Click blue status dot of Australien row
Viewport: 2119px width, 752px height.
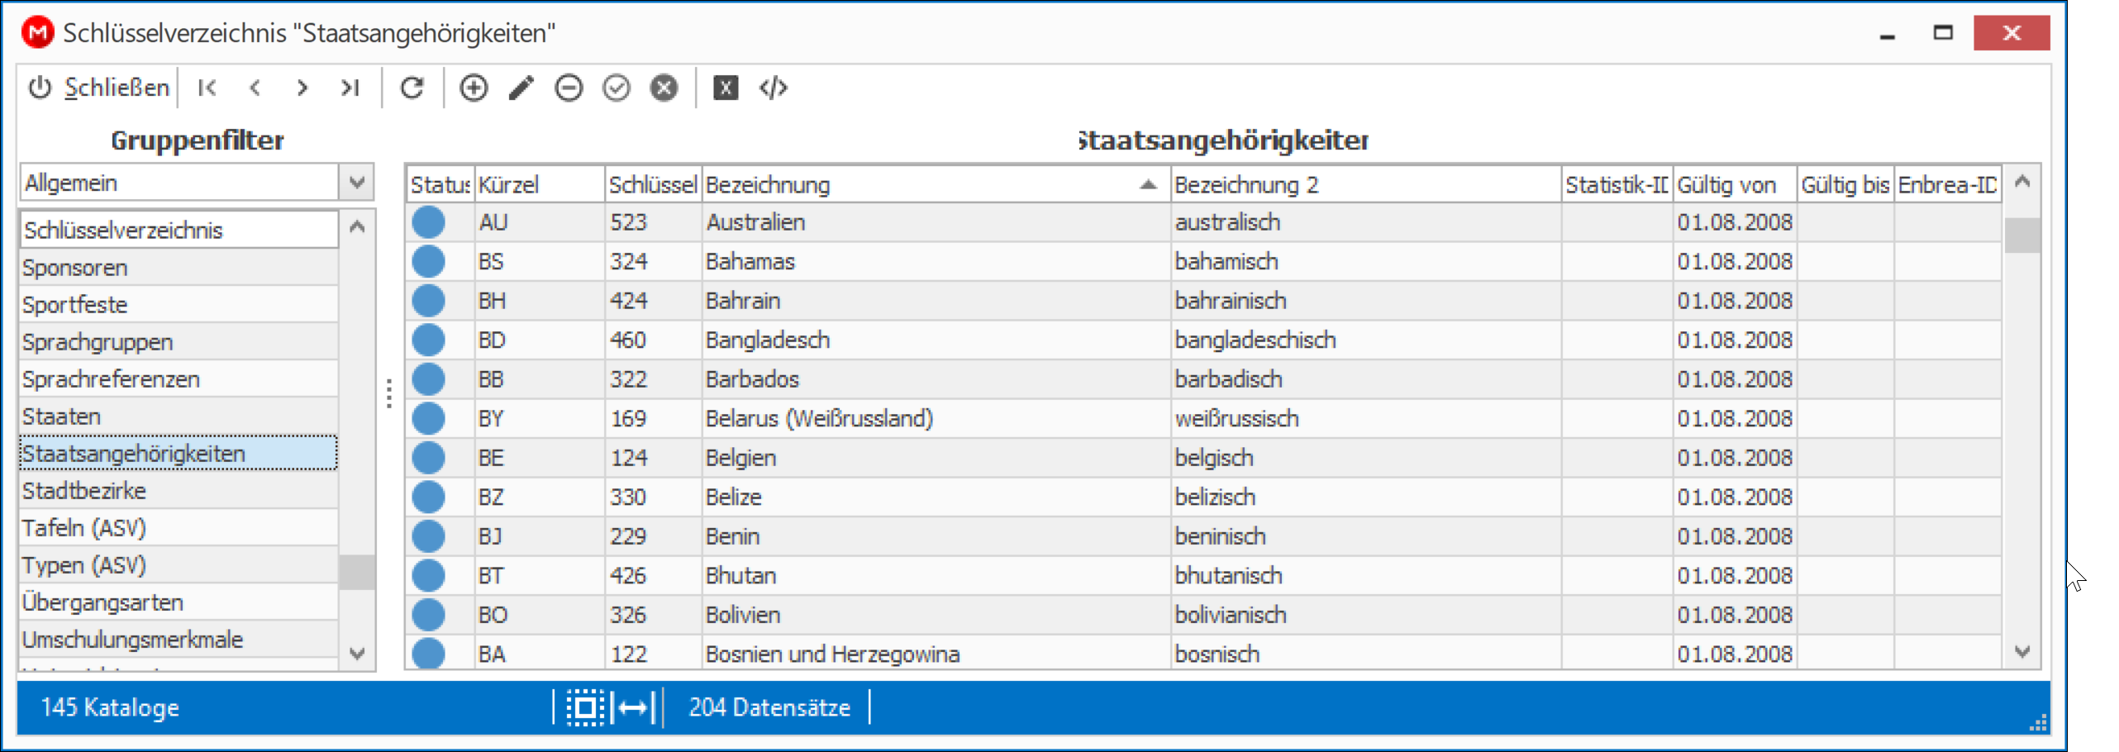coord(428,222)
